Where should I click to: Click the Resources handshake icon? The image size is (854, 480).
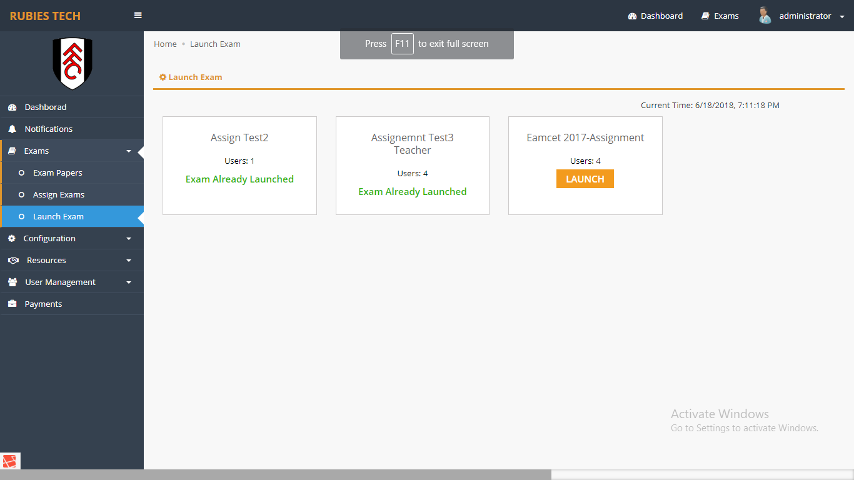pos(13,261)
